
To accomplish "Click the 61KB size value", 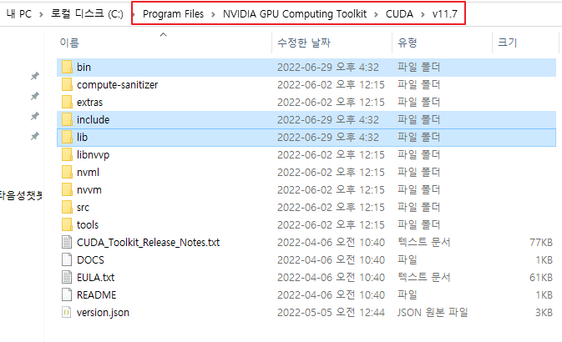I will point(541,278).
